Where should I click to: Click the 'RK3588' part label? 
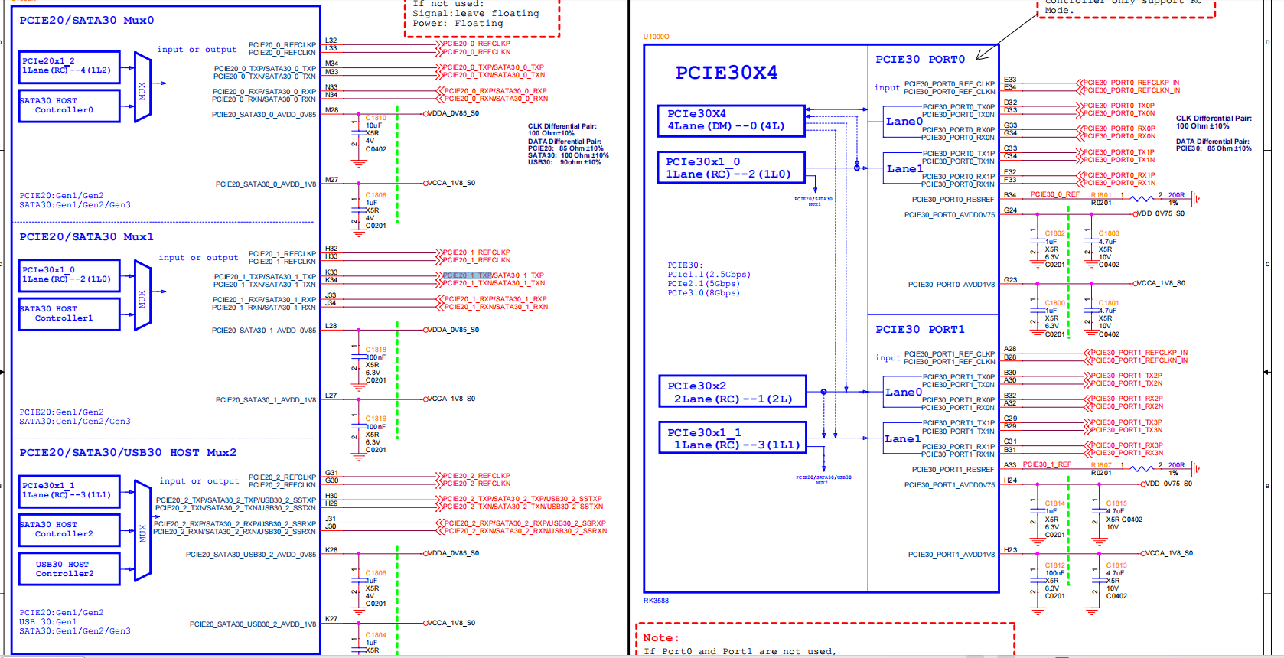point(656,601)
